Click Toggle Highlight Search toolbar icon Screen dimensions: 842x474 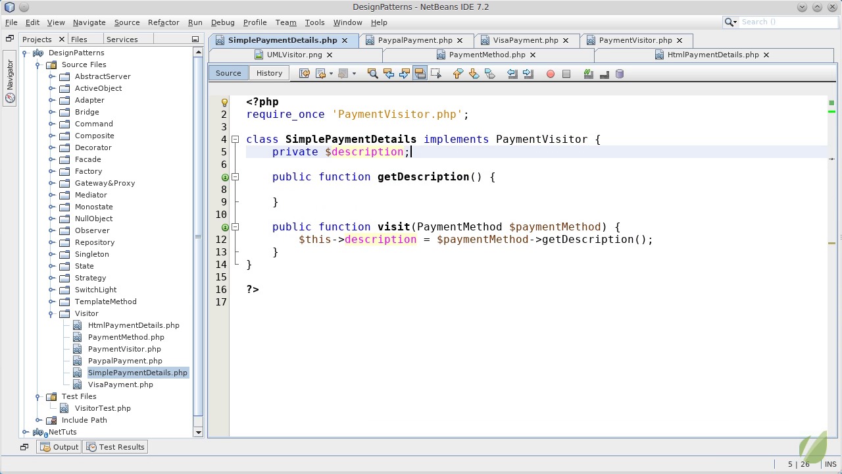pos(420,74)
